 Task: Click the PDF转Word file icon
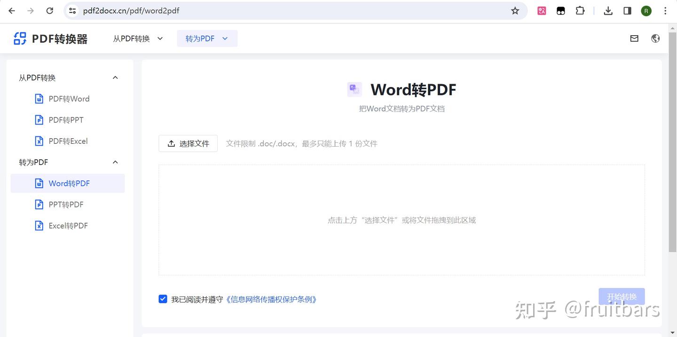pyautogui.click(x=39, y=99)
